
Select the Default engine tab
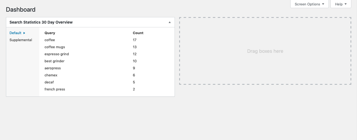click(15, 33)
